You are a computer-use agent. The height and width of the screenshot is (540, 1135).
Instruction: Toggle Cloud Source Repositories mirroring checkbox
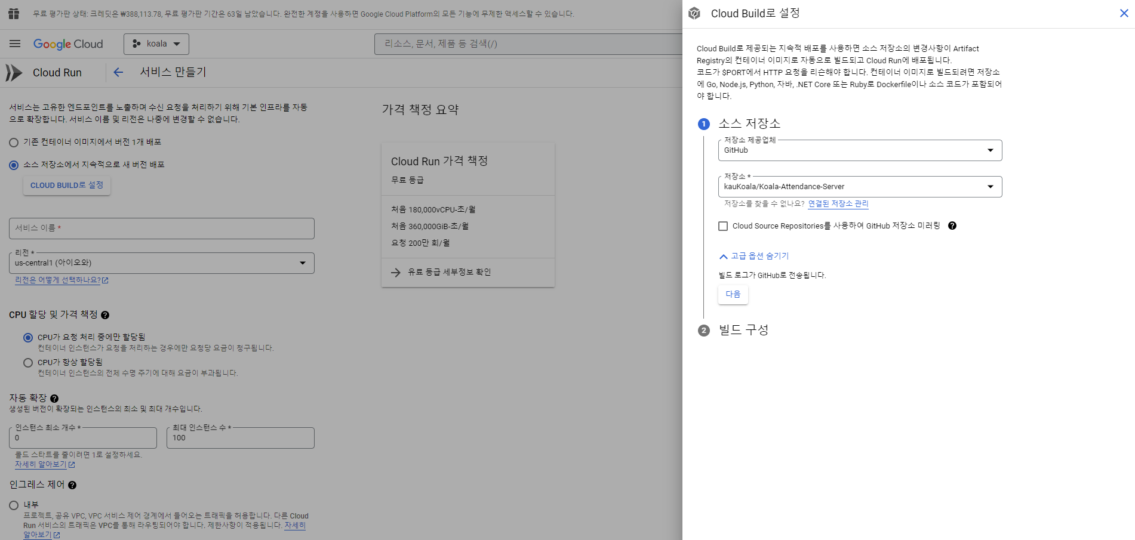(x=723, y=226)
